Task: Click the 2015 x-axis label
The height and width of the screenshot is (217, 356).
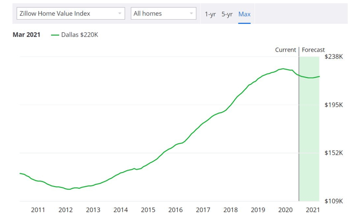Action: pyautogui.click(x=148, y=210)
